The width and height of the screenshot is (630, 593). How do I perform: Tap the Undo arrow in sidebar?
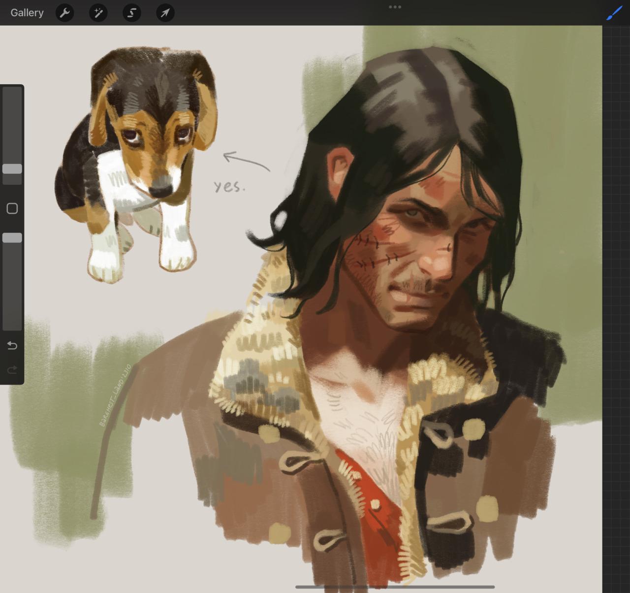click(12, 345)
